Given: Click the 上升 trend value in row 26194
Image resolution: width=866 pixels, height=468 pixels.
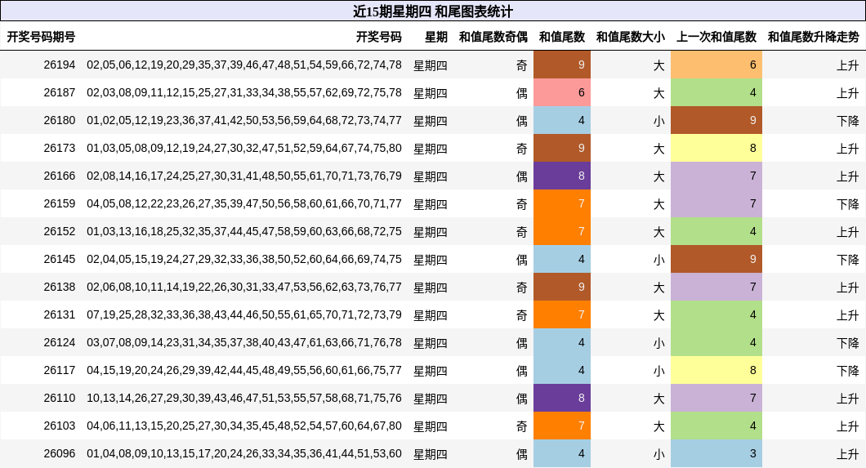Looking at the screenshot, I should pos(848,65).
